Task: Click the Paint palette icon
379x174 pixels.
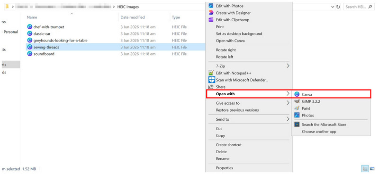Action: 297,108
